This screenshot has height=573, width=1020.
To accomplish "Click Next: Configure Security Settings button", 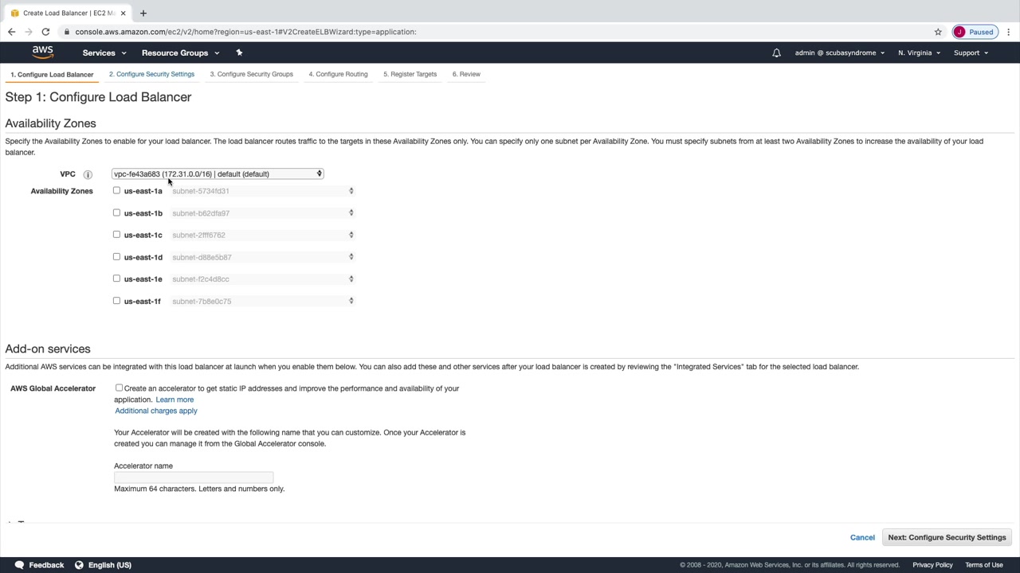I will pos(947,537).
